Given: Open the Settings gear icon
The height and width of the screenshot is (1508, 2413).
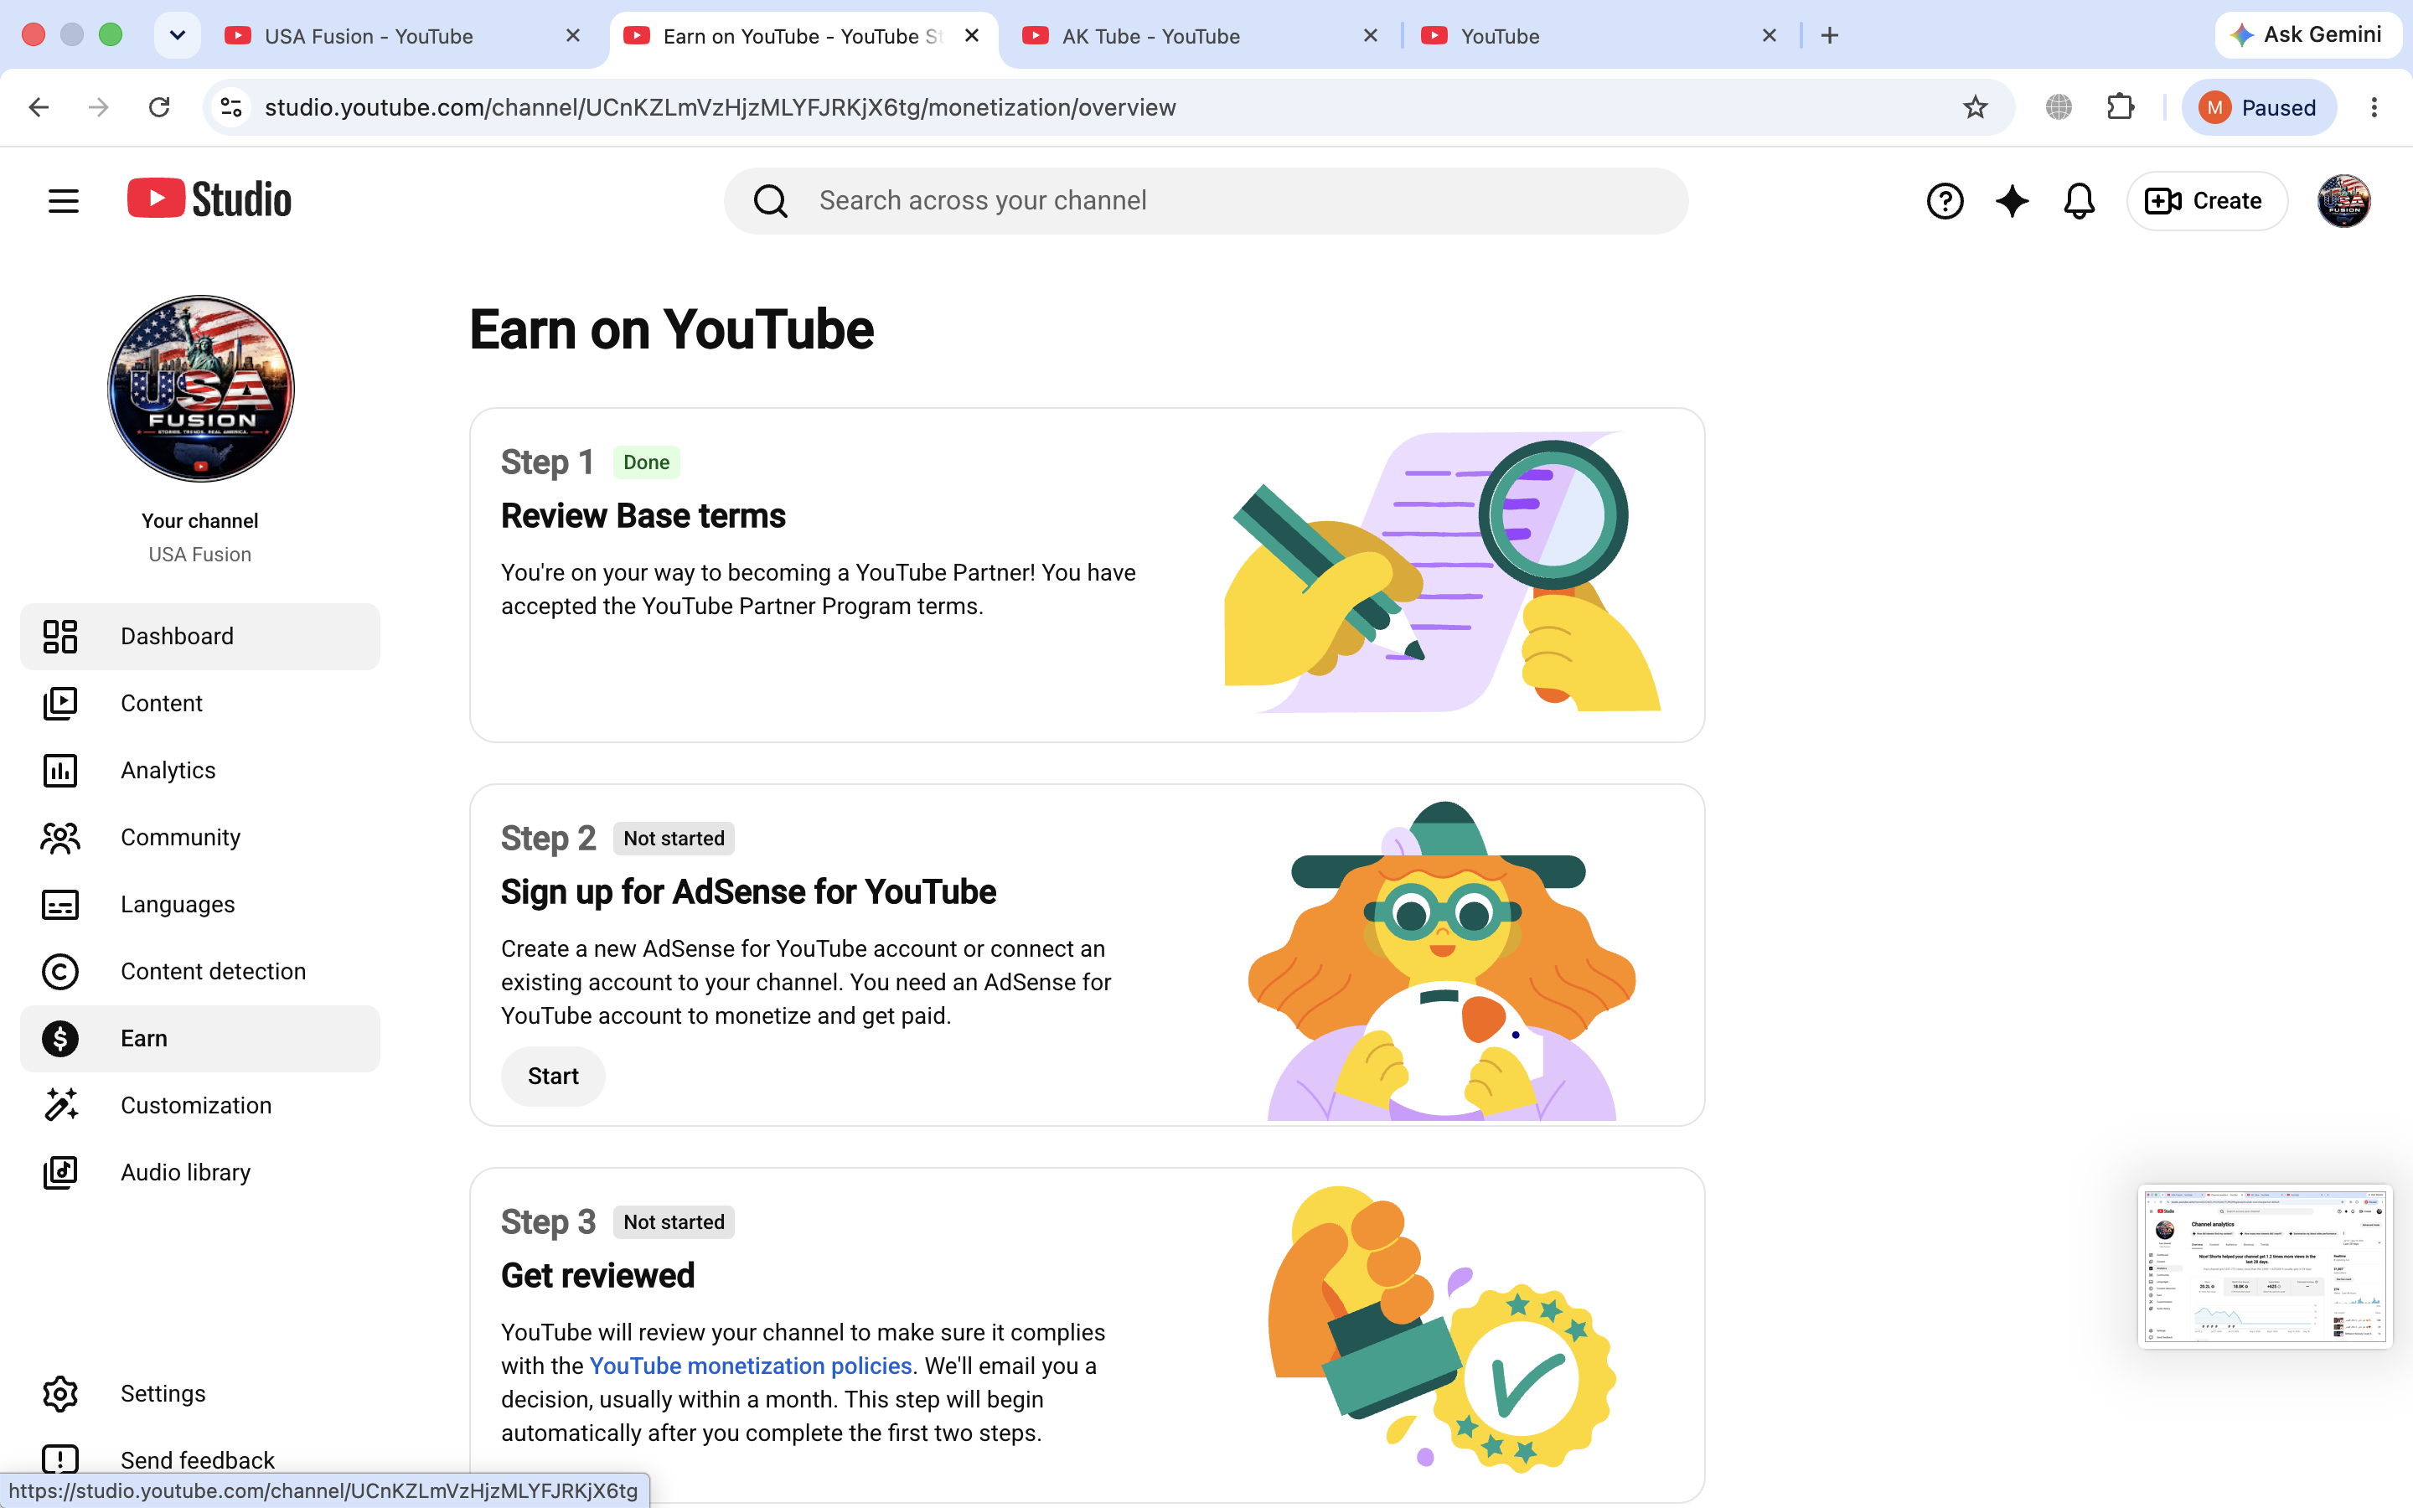Looking at the screenshot, I should coord(59,1393).
